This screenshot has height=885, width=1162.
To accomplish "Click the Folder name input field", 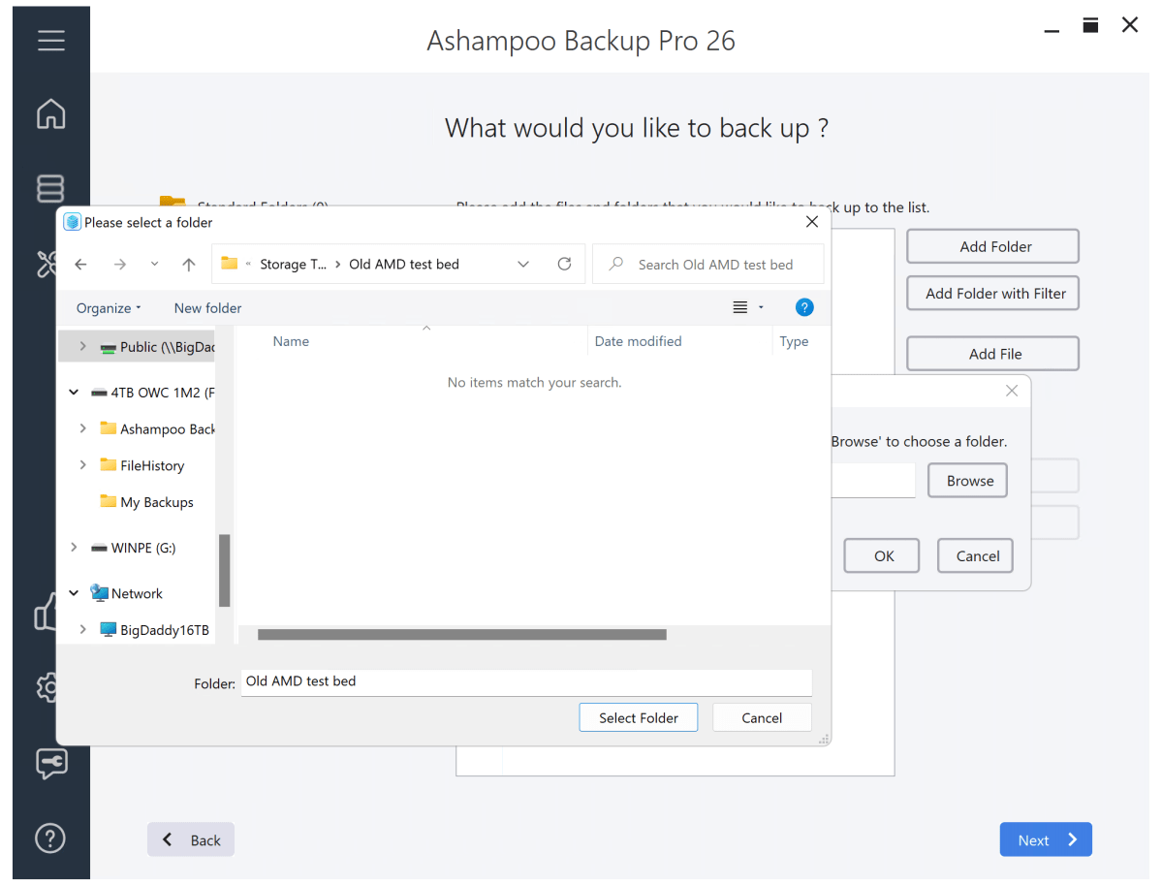I will [525, 681].
